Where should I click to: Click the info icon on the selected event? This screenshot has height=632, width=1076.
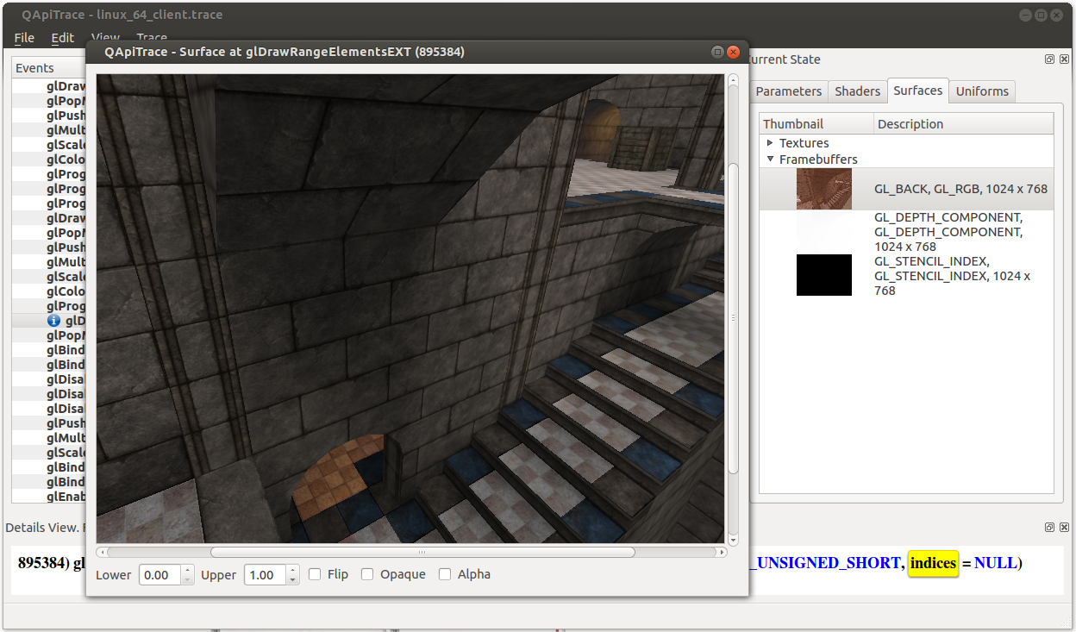[x=54, y=321]
